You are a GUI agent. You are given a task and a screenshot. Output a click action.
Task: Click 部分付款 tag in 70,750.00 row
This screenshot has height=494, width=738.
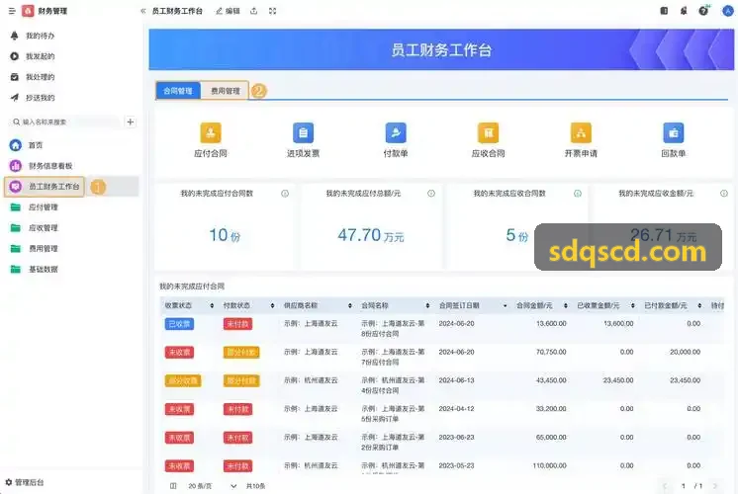click(241, 353)
